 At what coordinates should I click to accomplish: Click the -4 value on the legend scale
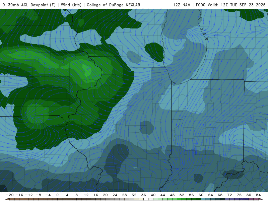pos(48,195)
